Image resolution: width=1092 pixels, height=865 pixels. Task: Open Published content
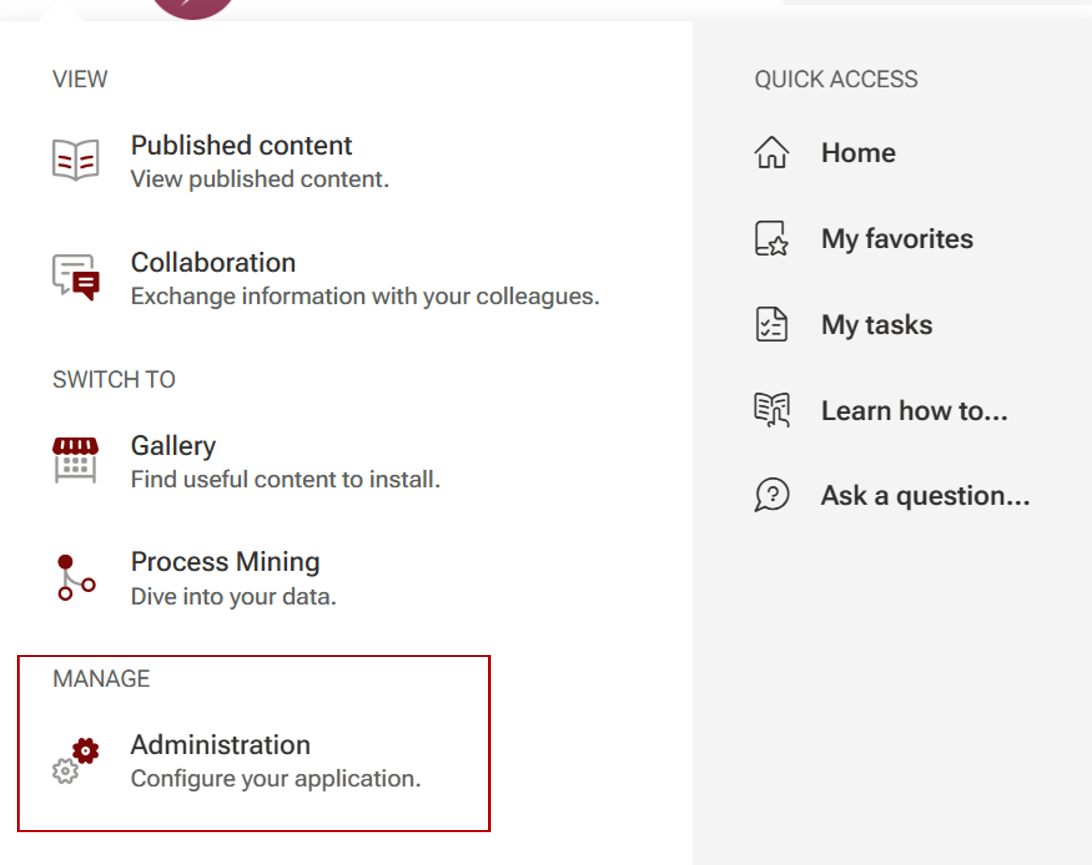[x=241, y=146]
